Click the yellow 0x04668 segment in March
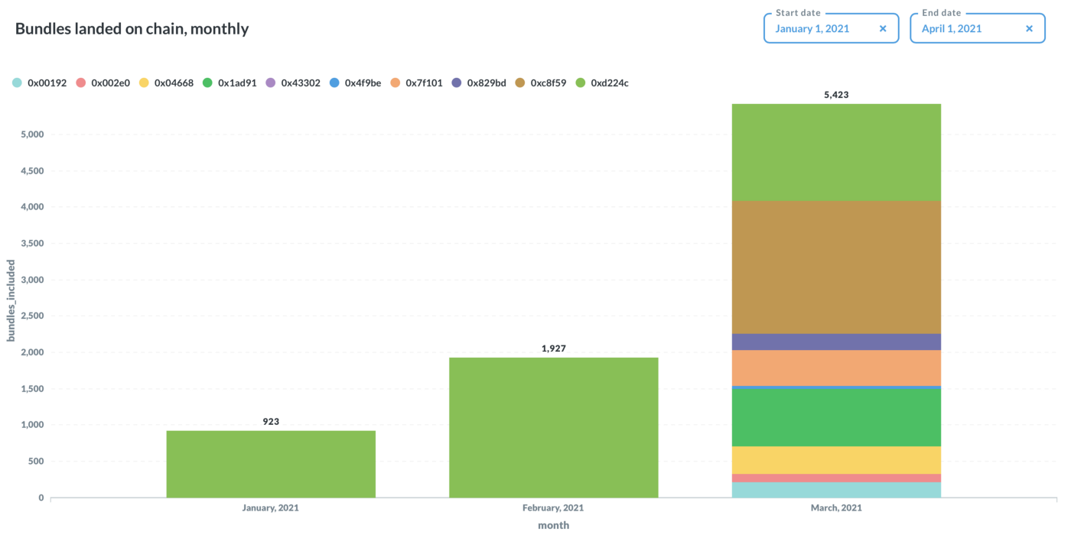This screenshot has width=1071, height=535. point(836,459)
